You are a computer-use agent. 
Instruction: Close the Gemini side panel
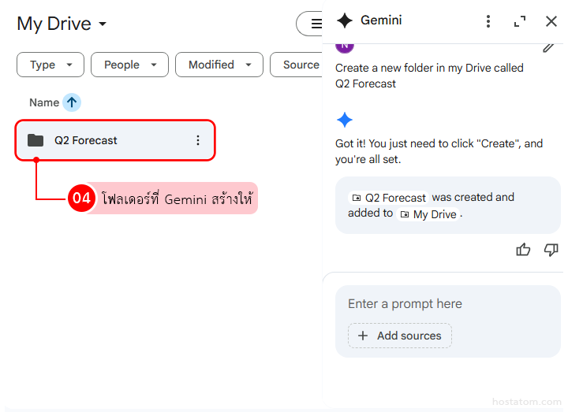tap(551, 21)
